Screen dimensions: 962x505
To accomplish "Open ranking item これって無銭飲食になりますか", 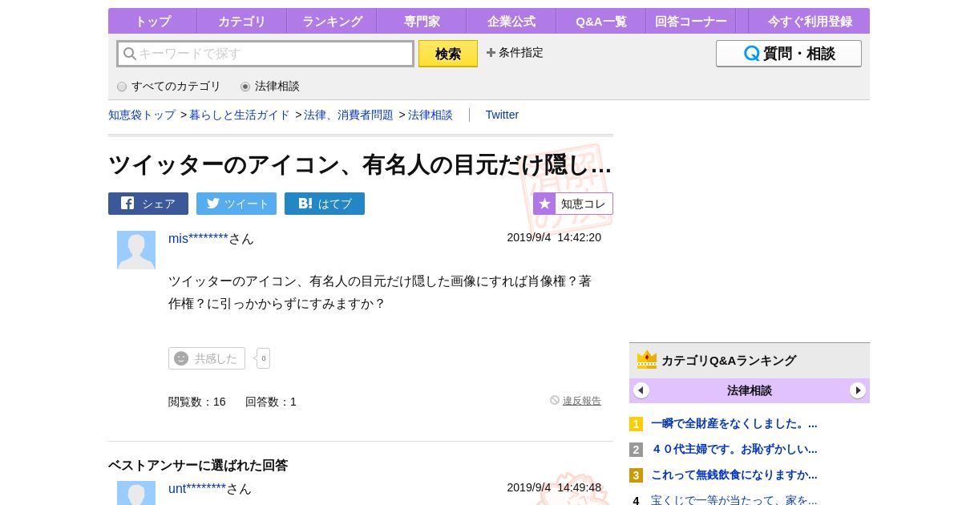I will pos(734,475).
